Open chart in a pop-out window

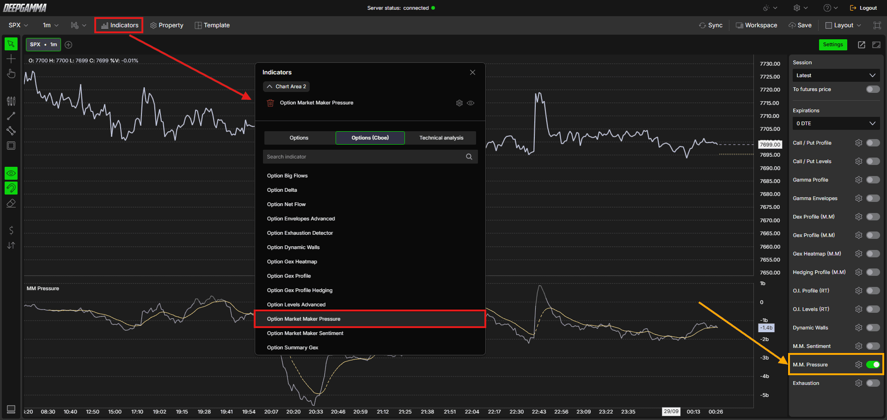(x=862, y=45)
